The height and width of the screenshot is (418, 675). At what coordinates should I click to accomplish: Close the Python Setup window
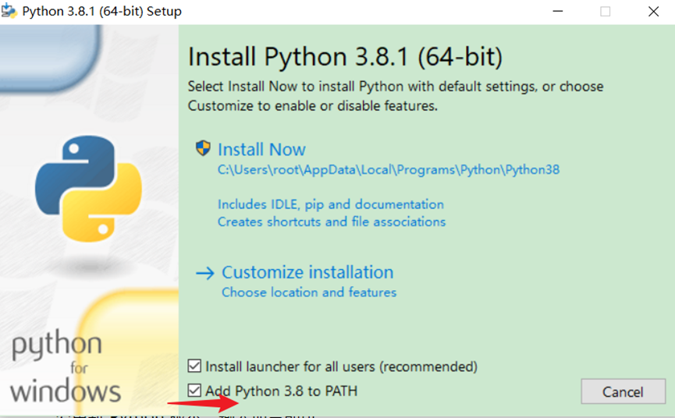tap(653, 12)
